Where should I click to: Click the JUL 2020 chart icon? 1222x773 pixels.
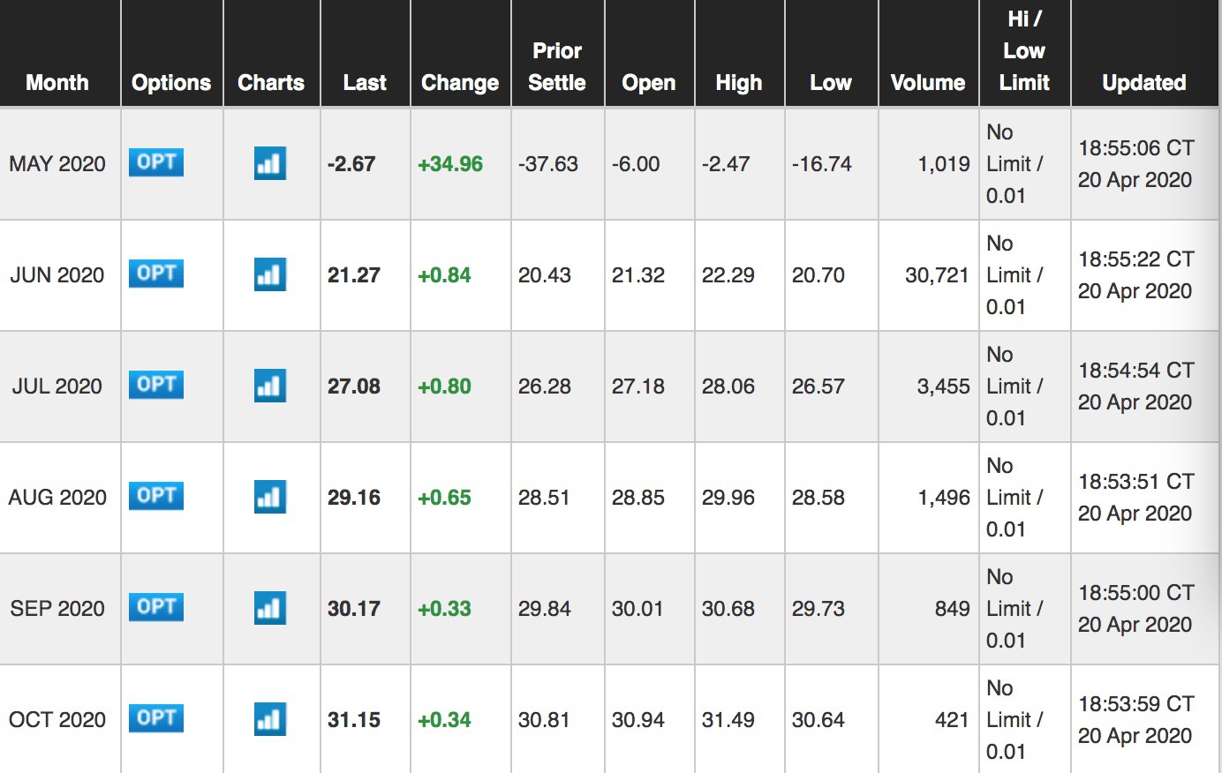pyautogui.click(x=269, y=386)
